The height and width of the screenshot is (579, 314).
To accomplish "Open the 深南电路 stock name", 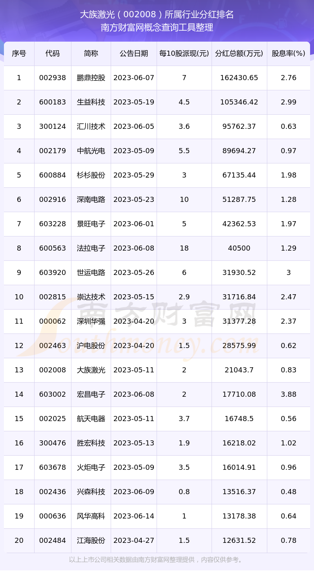I will (91, 200).
